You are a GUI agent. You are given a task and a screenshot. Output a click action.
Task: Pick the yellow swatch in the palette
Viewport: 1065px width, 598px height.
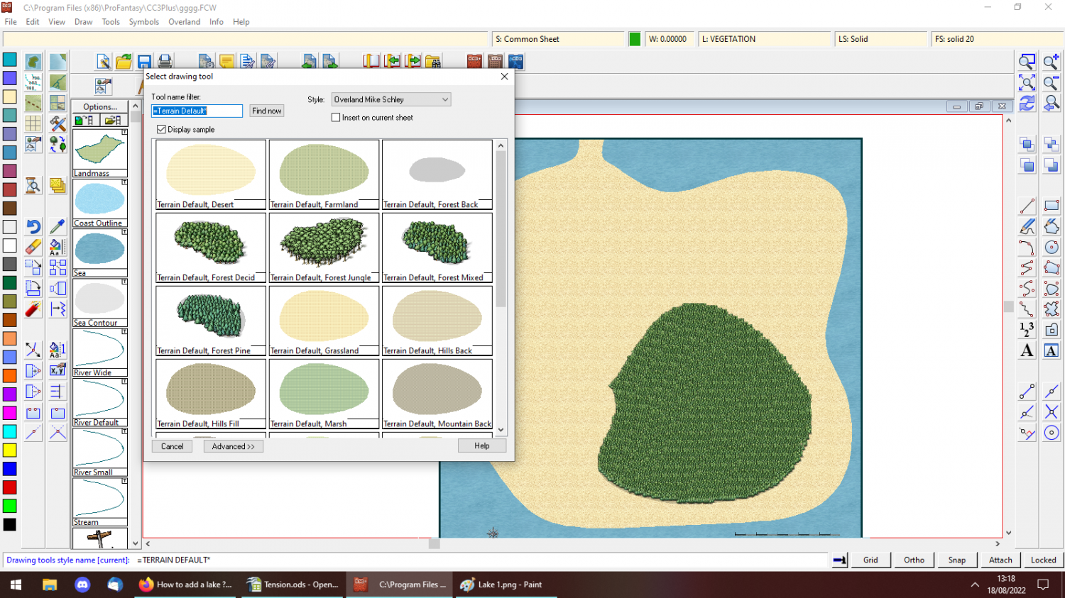(x=10, y=450)
